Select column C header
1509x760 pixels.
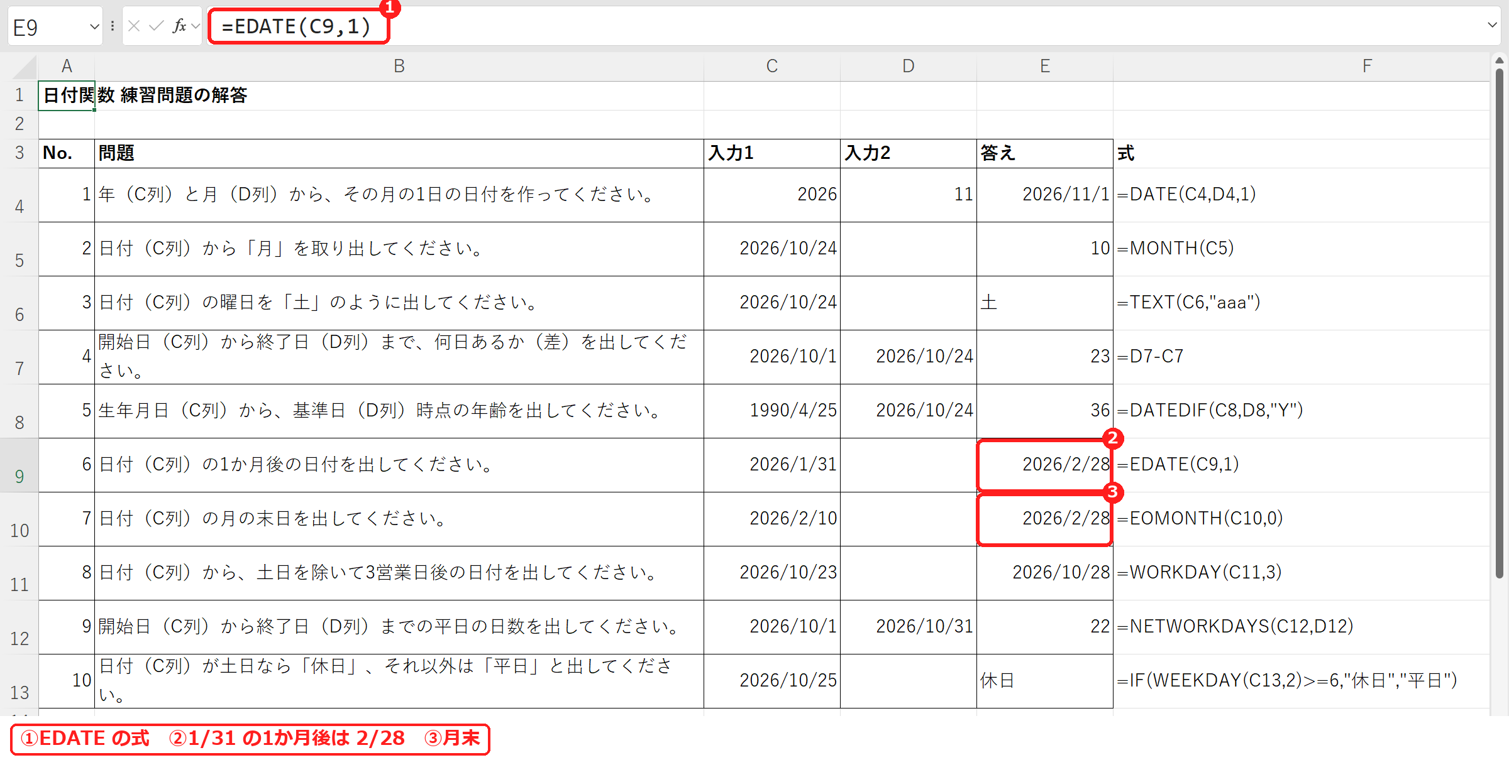coord(772,66)
